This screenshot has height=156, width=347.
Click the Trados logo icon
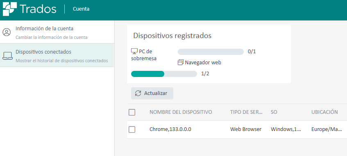[x=9, y=9]
